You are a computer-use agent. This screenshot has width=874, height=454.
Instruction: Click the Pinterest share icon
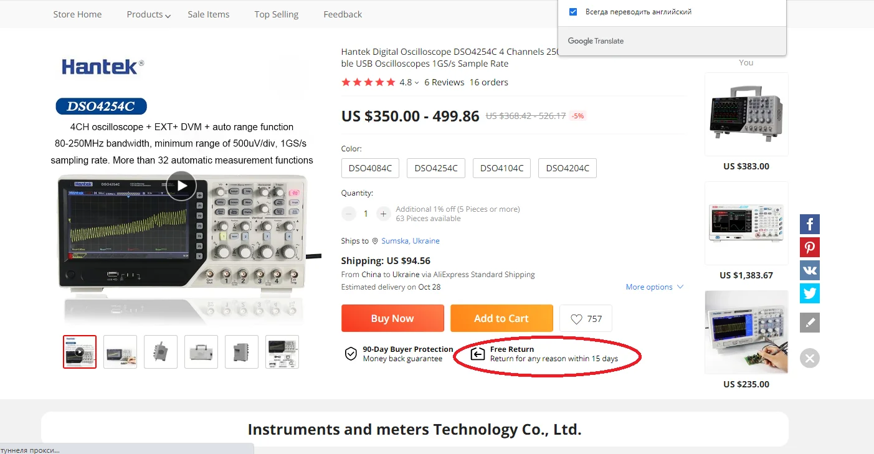(810, 247)
